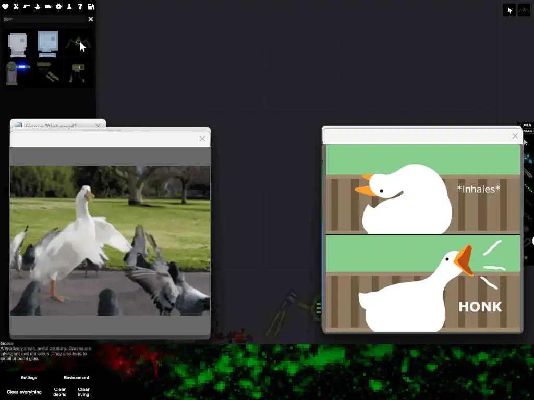Choose the spider item slot at top right
This screenshot has width=534, height=400.
[x=524, y=10]
